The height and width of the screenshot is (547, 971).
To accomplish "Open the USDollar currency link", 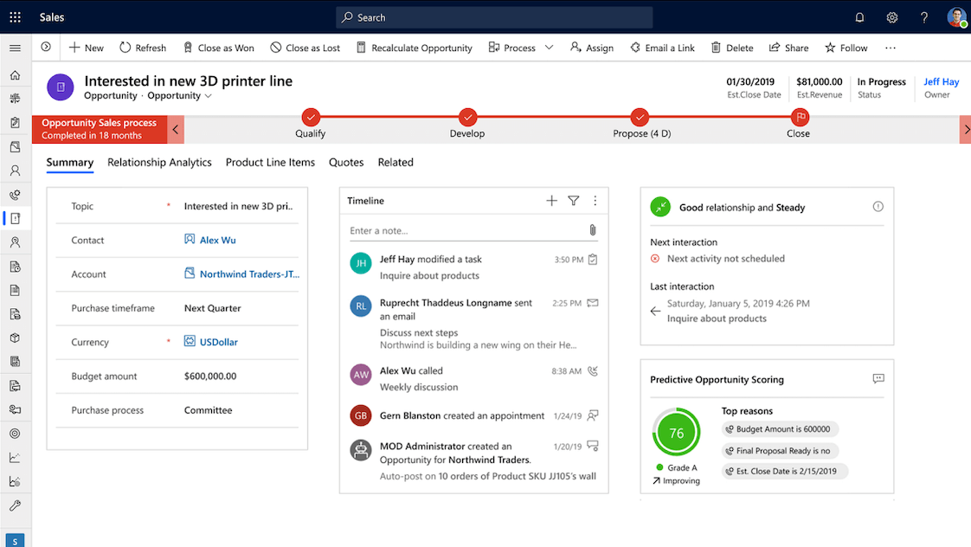I will pos(219,342).
